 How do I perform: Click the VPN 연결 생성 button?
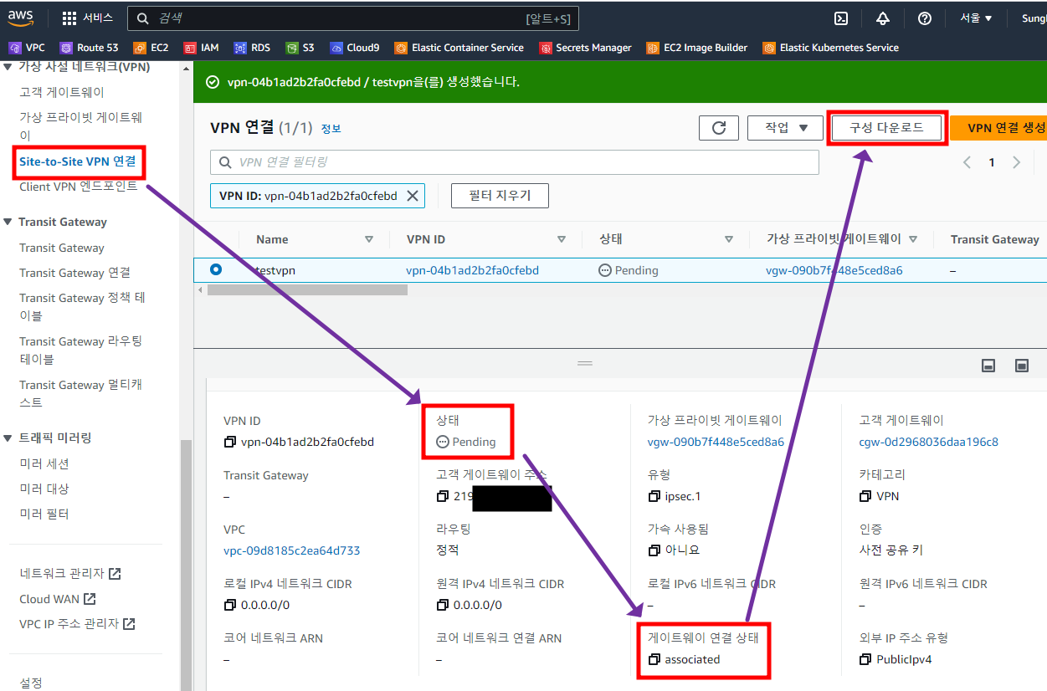click(999, 128)
